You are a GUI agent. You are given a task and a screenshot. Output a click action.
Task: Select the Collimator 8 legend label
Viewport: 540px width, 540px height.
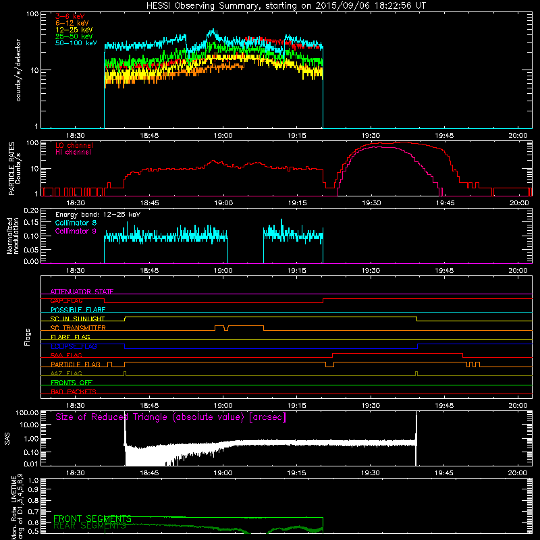[x=76, y=223]
